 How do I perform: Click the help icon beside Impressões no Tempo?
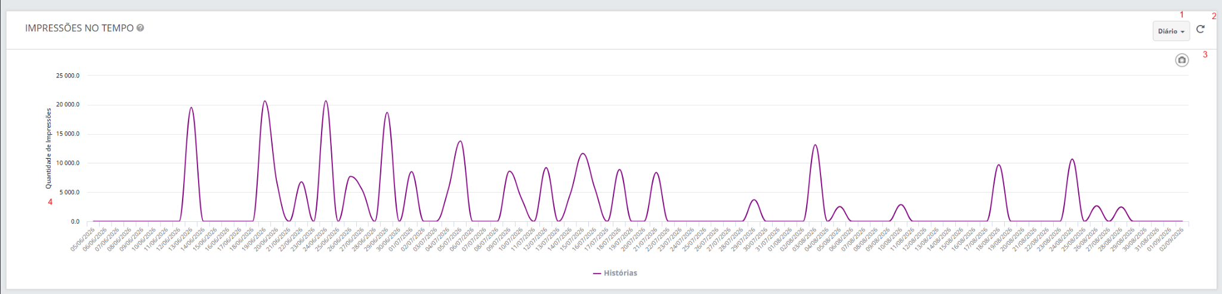coord(140,28)
